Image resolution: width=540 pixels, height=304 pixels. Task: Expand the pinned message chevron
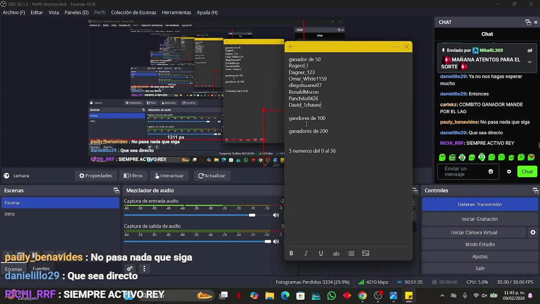pos(530,62)
